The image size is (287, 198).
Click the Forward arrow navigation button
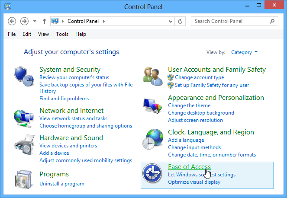click(24, 21)
